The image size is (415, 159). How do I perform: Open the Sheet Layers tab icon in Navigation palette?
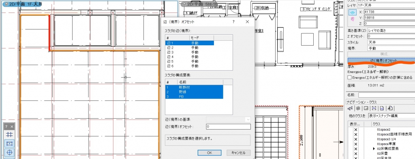[x=366, y=108]
